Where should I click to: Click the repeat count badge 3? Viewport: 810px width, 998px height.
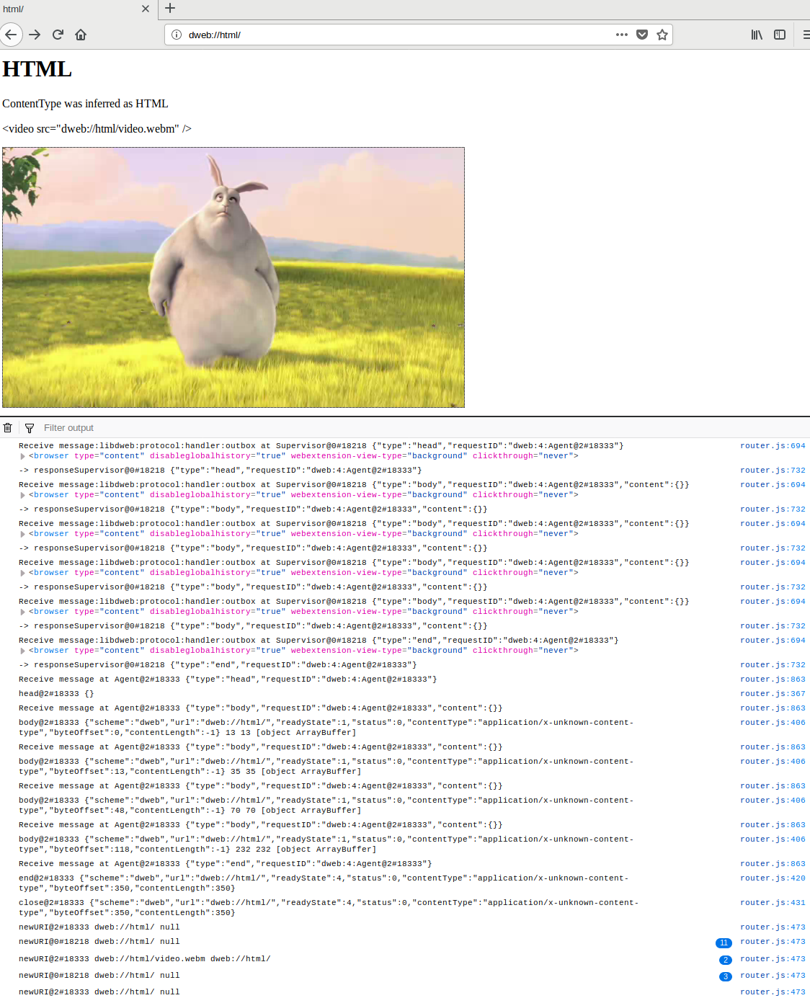726,976
